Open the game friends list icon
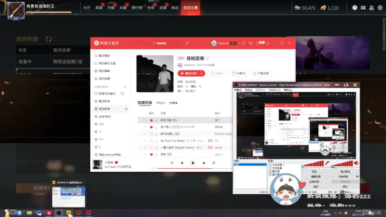This screenshot has height=217, width=386. pyautogui.click(x=372, y=8)
